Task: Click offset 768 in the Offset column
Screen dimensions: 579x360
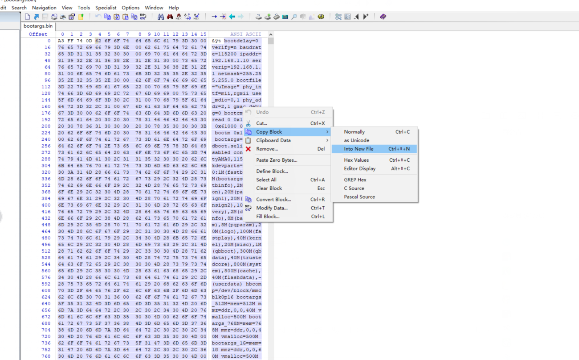Action: tap(46, 356)
